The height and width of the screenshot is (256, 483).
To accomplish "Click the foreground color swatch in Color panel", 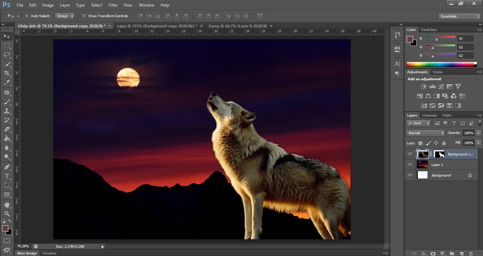I will tap(410, 39).
